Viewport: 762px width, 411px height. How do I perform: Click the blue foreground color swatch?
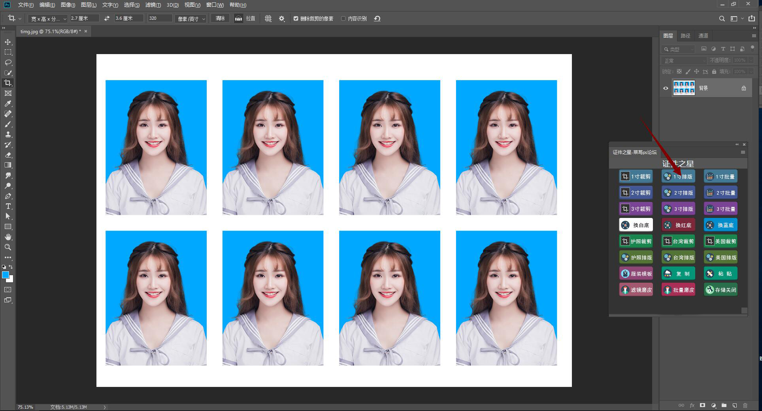5,275
